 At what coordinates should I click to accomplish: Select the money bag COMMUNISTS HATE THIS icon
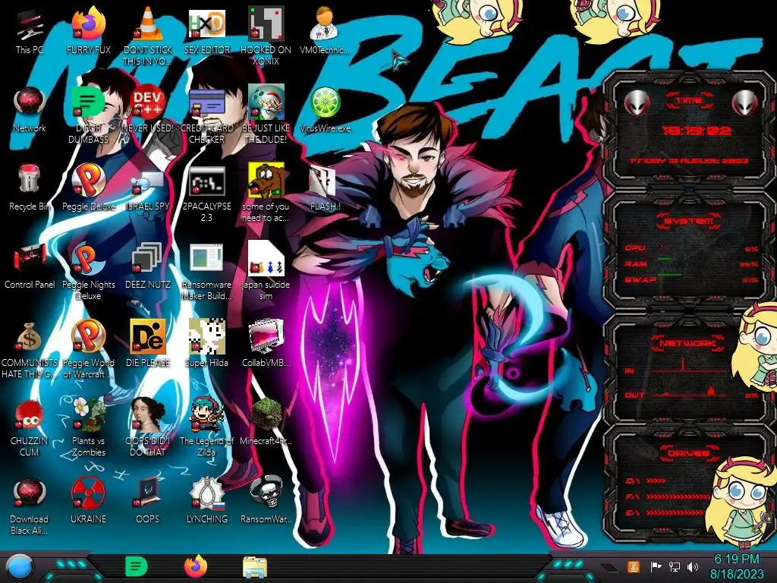30,349
